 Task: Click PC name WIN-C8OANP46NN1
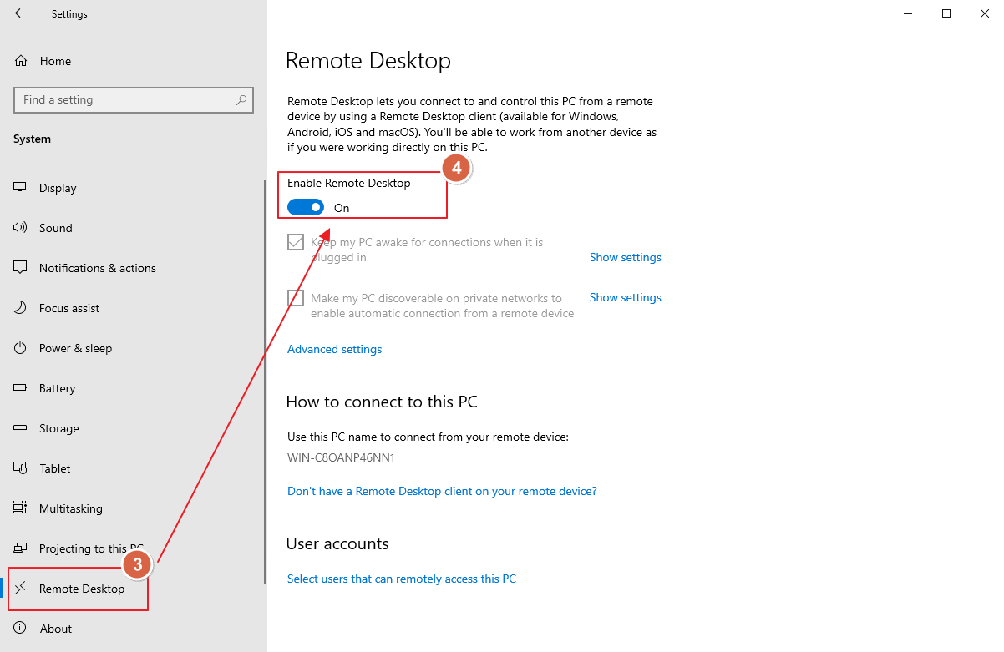(x=341, y=457)
